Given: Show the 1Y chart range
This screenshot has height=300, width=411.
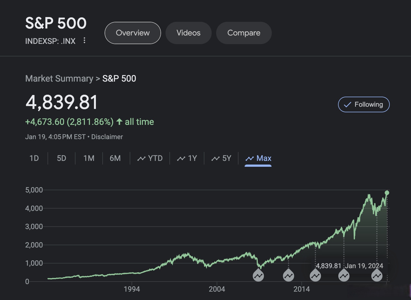Looking at the screenshot, I should 187,158.
